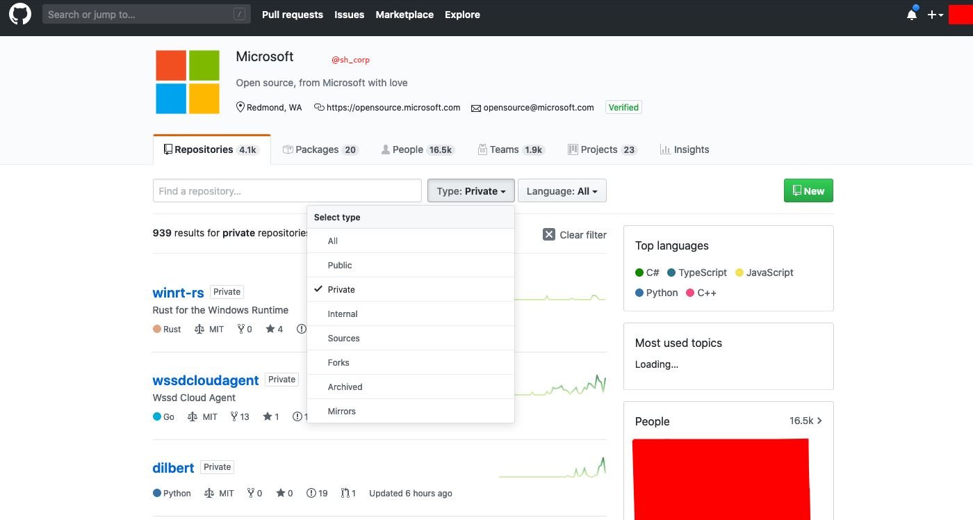
Task: Filter by C++ top language
Action: [x=701, y=293]
